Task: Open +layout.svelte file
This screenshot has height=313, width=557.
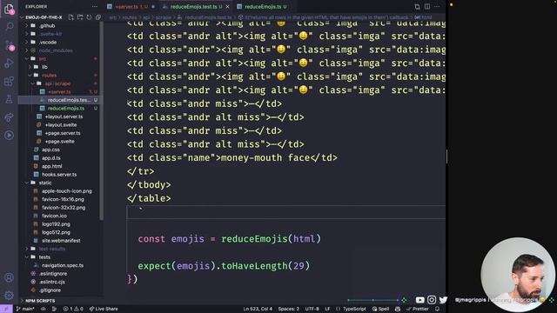Action: pyautogui.click(x=61, y=124)
